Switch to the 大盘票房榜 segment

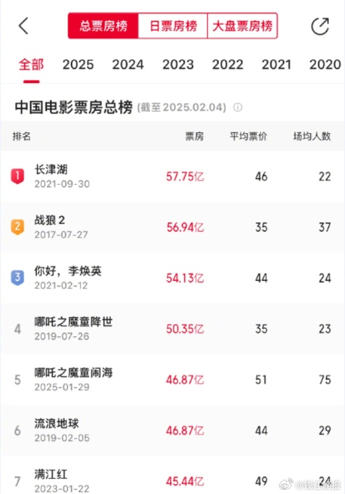point(242,26)
